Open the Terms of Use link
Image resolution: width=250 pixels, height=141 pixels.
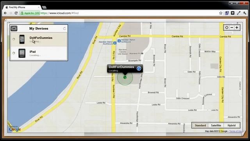(x=236, y=131)
